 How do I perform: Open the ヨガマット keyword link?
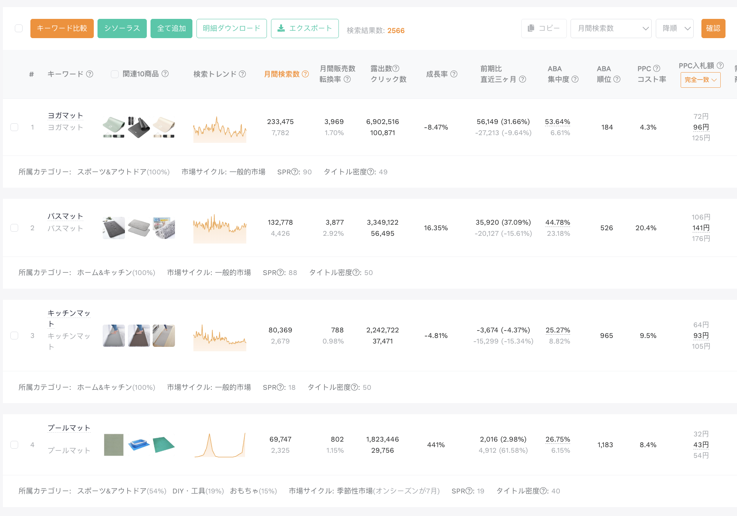pyautogui.click(x=65, y=115)
